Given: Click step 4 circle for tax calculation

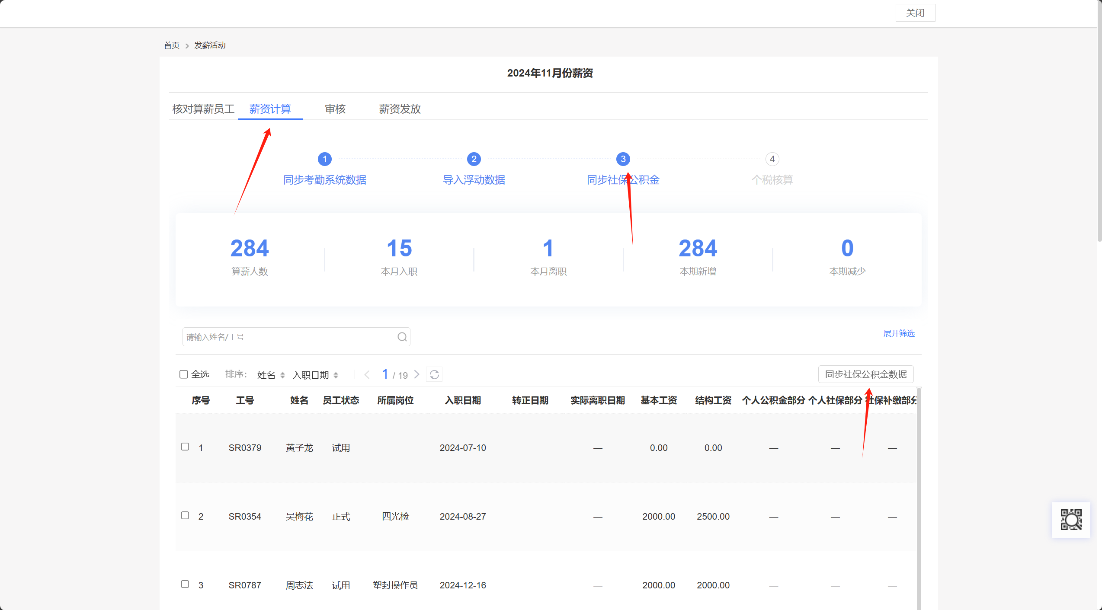Looking at the screenshot, I should click(x=772, y=159).
